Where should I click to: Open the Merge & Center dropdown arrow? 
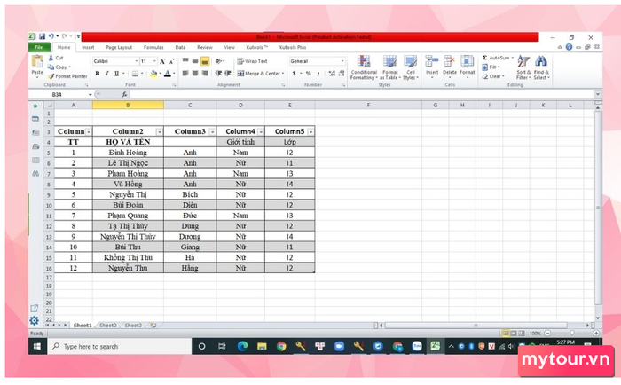(283, 74)
